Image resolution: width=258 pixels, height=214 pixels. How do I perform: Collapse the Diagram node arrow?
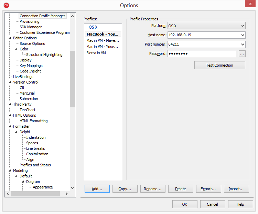coord(23,182)
